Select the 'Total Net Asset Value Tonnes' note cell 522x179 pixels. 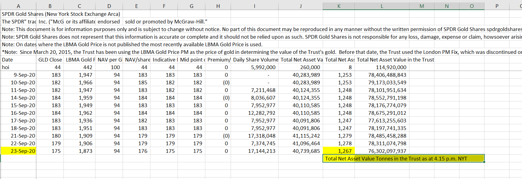[403, 159]
